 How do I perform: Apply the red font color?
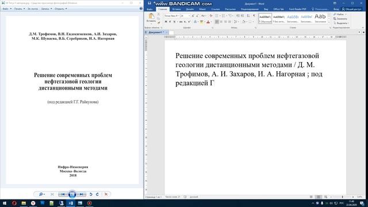208,22
